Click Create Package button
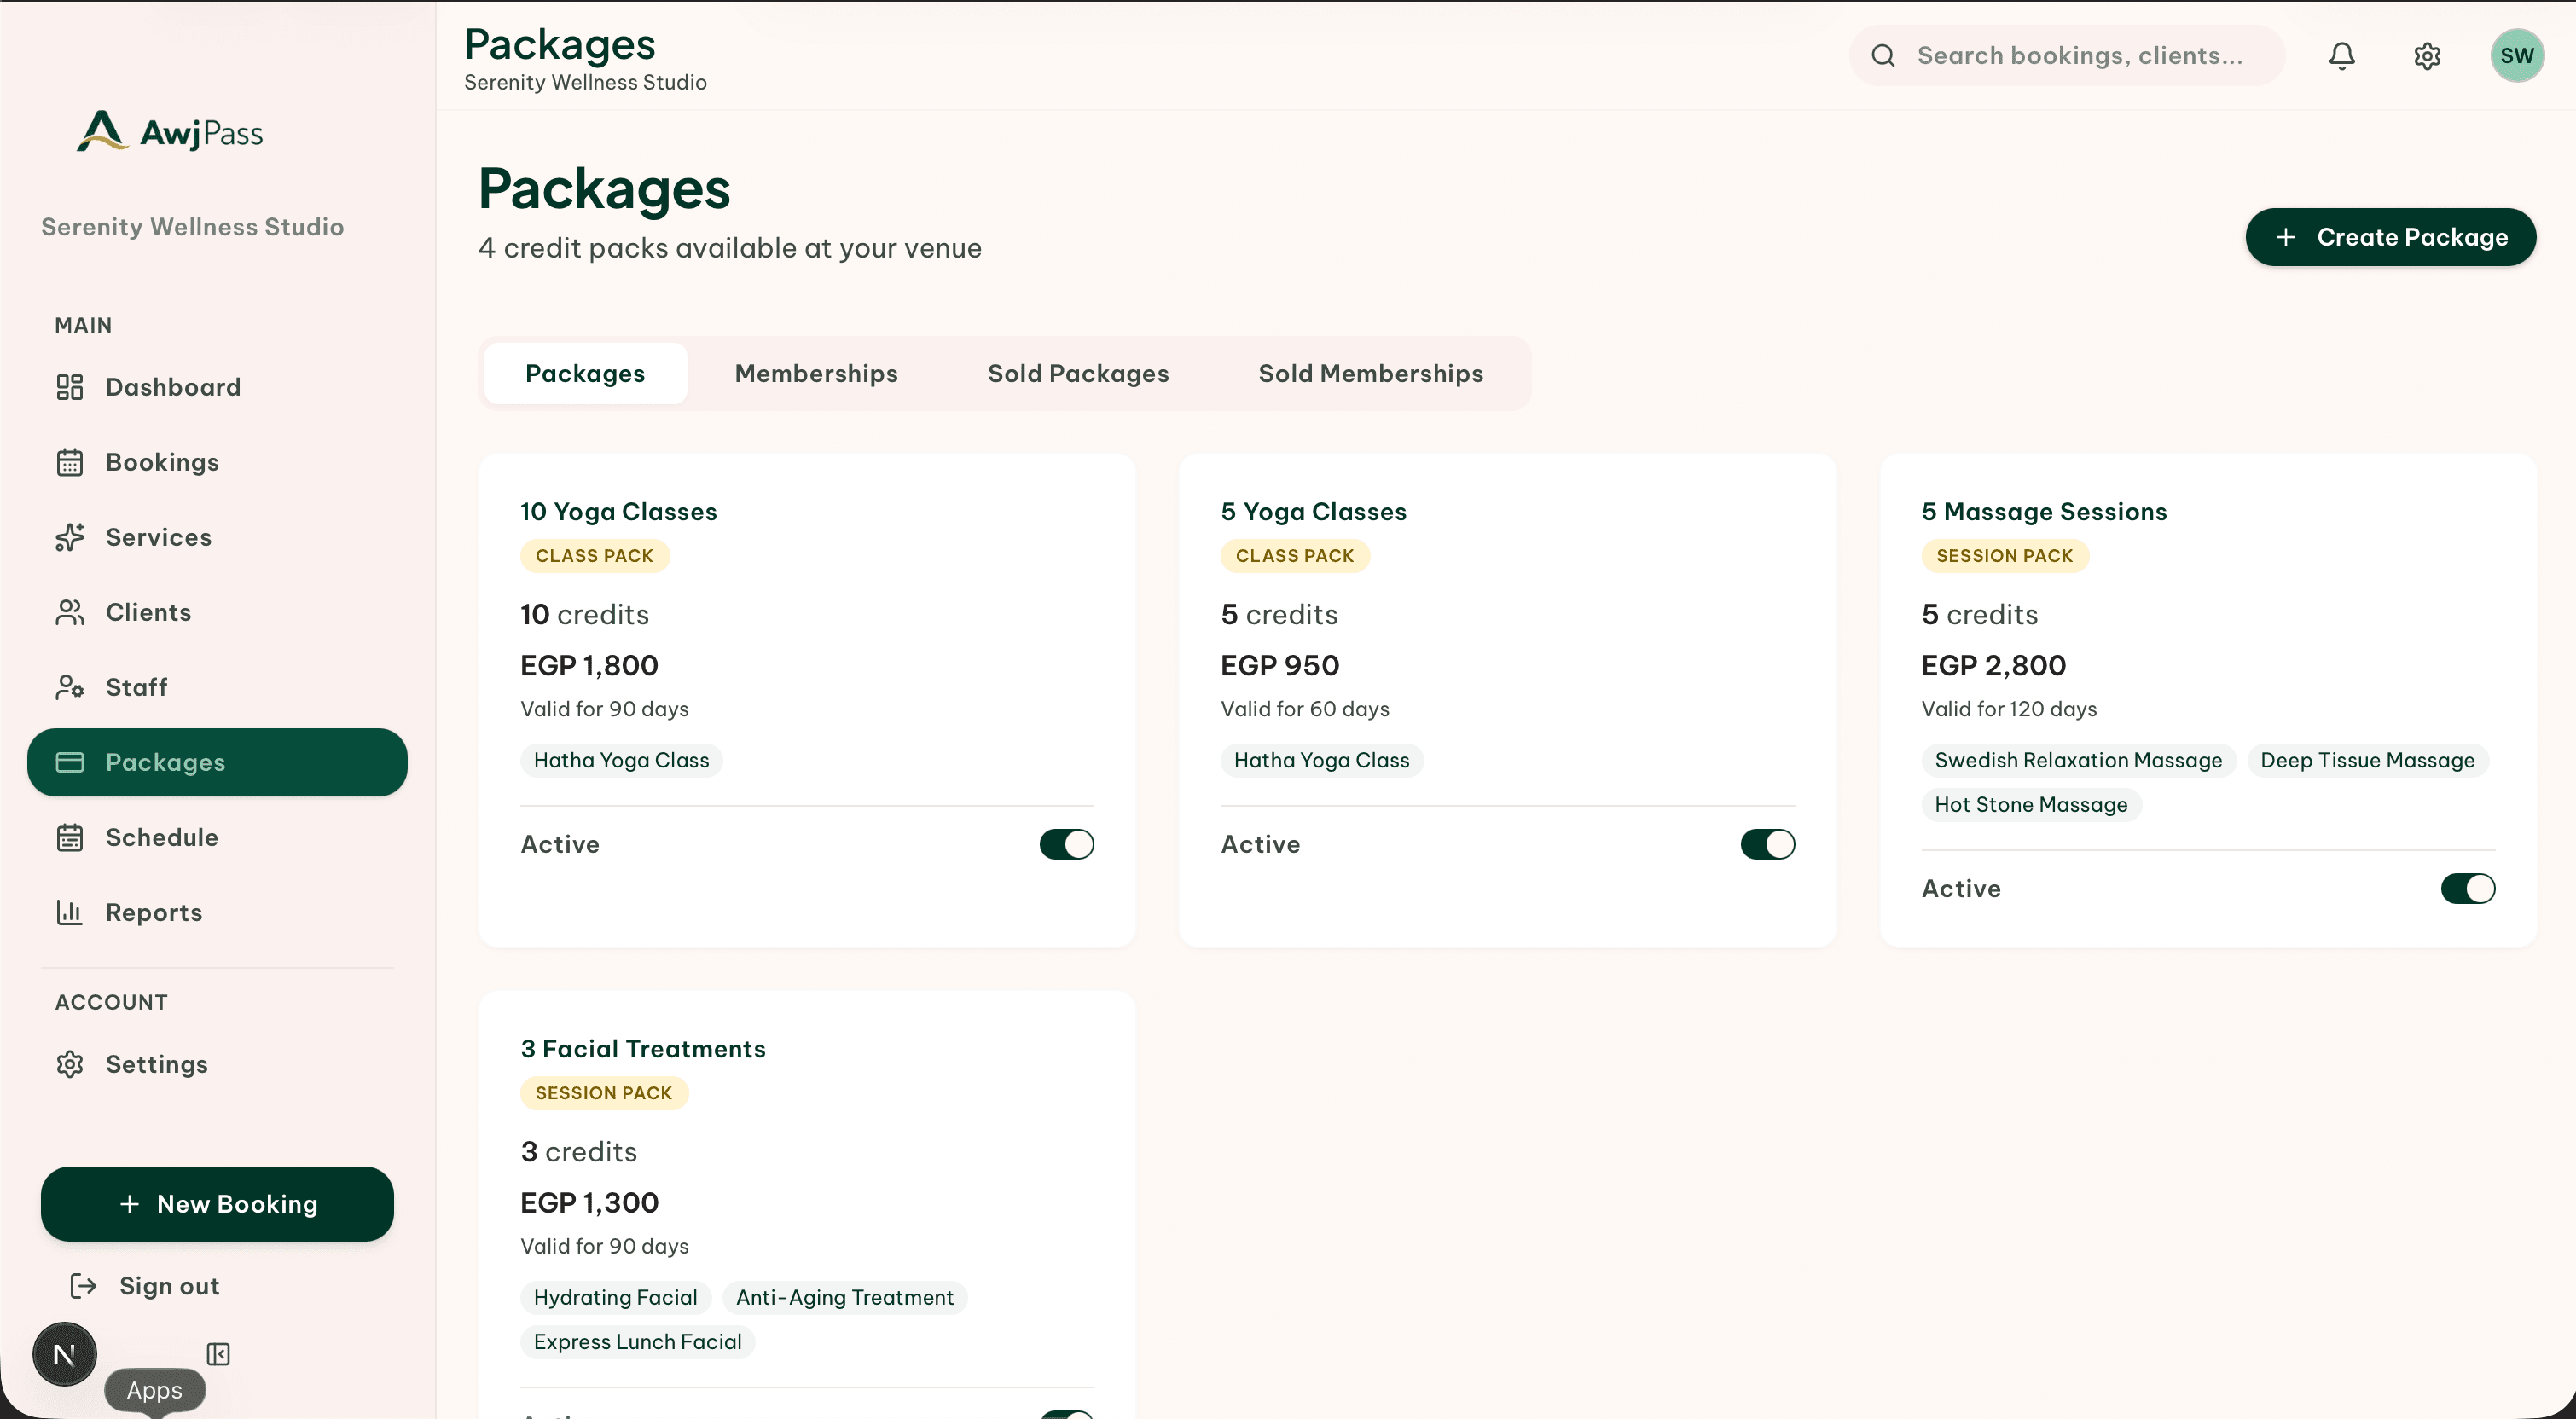 point(2390,237)
